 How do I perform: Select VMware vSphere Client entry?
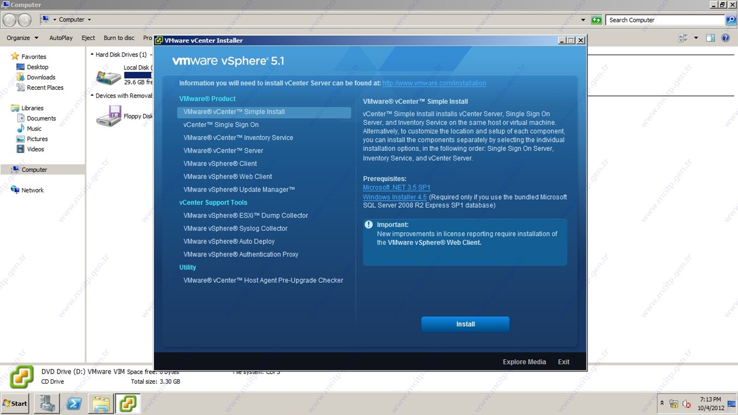[220, 164]
